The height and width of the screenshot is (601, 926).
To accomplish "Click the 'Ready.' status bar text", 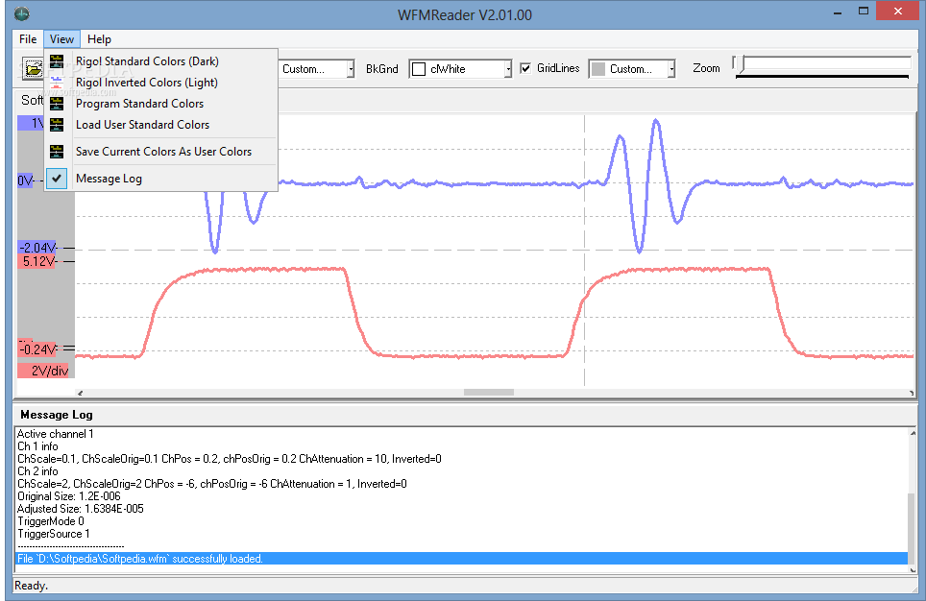I will (x=31, y=586).
